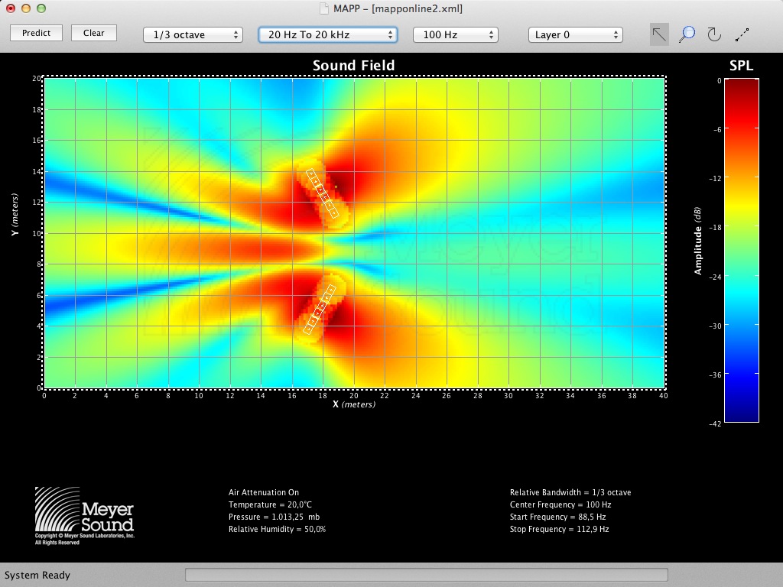Click the progress bar in status bar

click(427, 575)
